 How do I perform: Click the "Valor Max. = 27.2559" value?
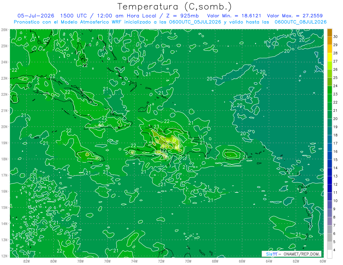pos(295,16)
